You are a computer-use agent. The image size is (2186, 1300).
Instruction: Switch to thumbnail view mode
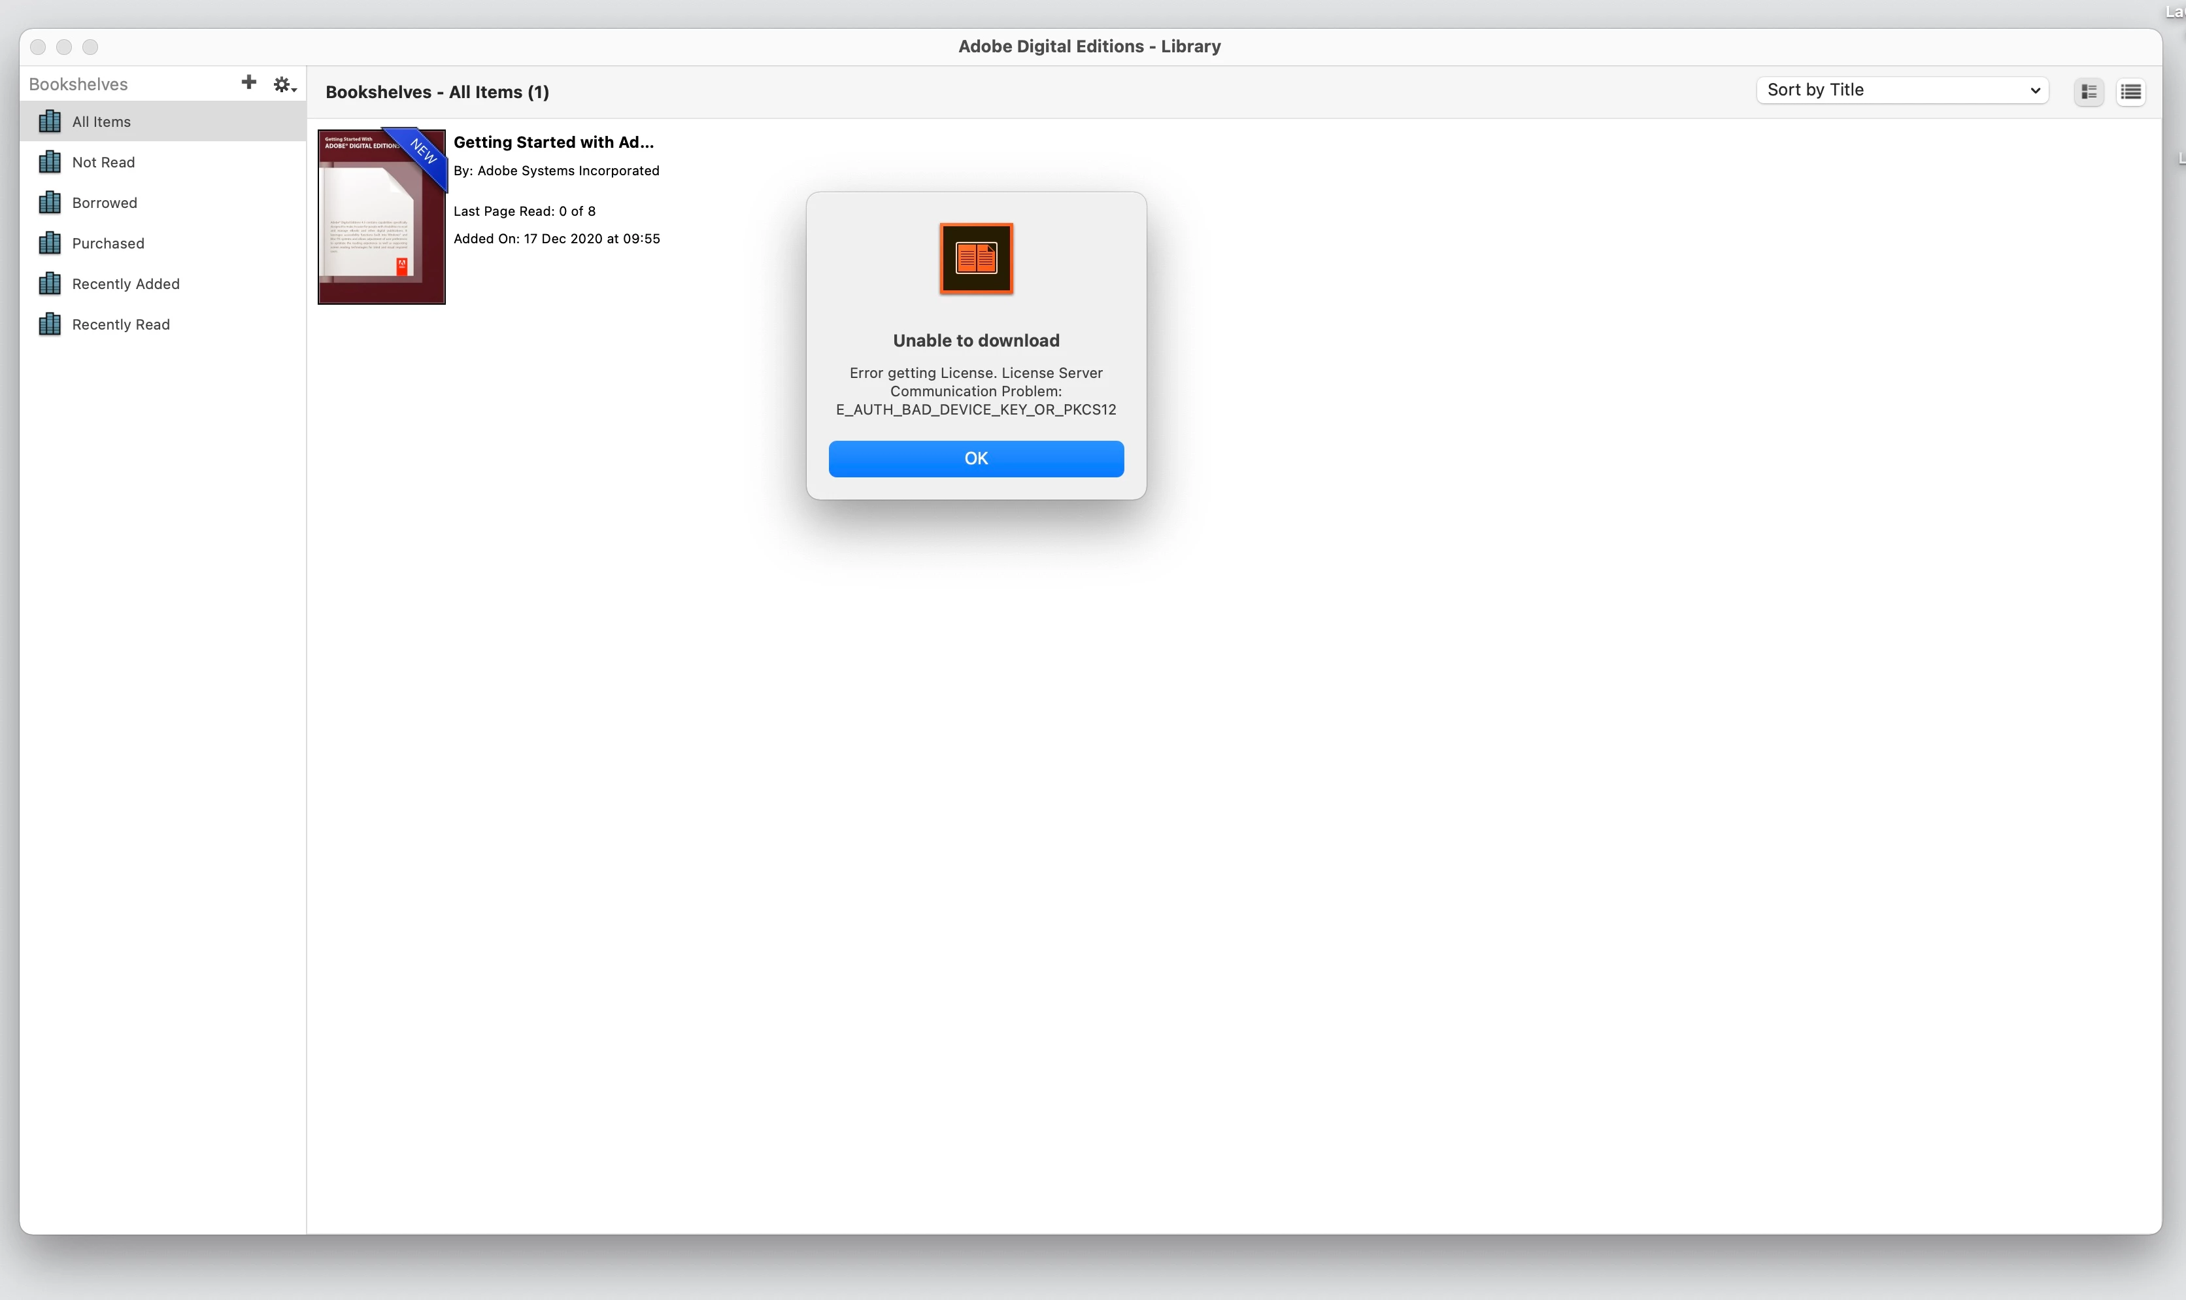2089,91
